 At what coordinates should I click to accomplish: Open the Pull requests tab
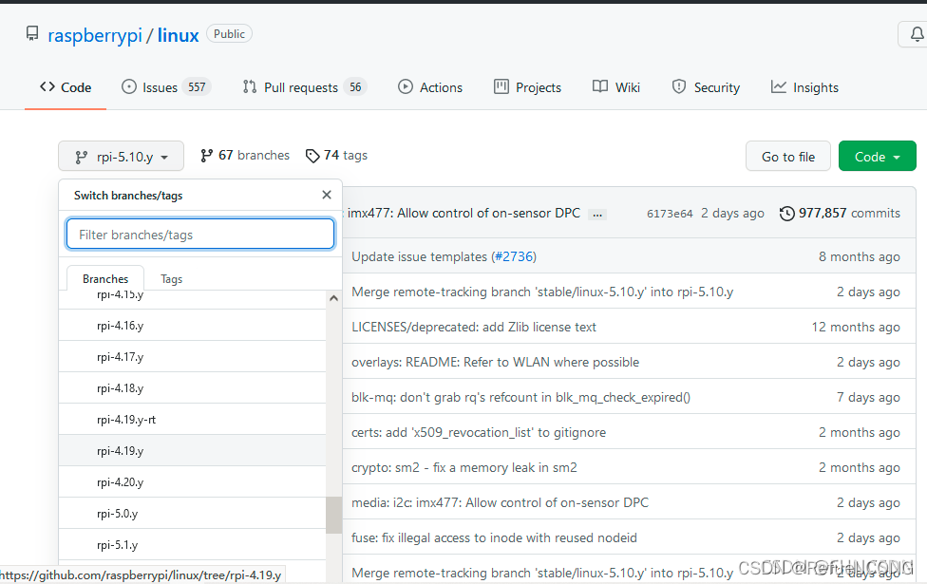305,87
